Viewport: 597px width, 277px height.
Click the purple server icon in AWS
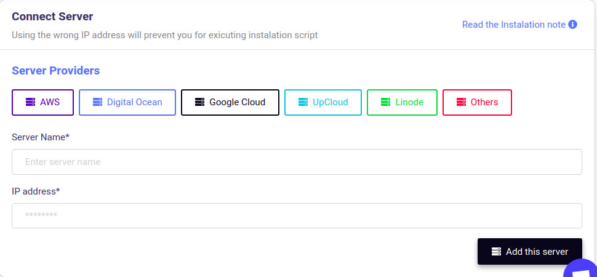pyautogui.click(x=30, y=102)
